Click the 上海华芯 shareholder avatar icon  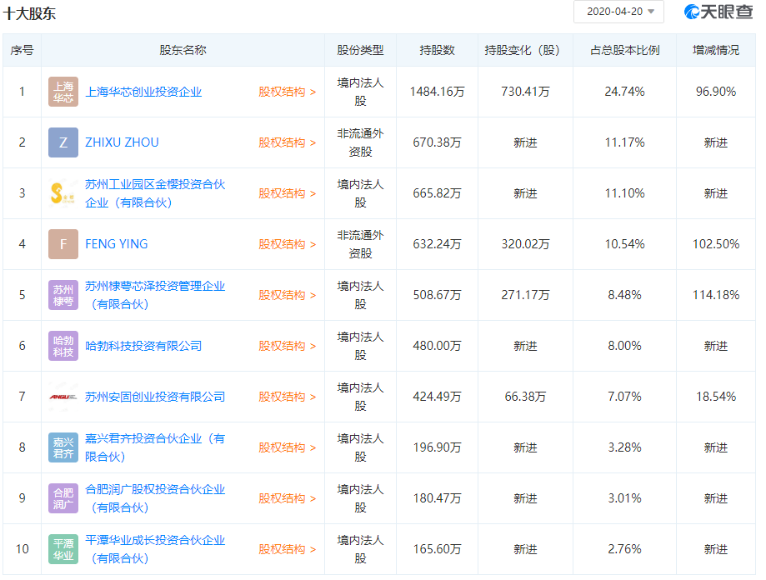pyautogui.click(x=63, y=92)
